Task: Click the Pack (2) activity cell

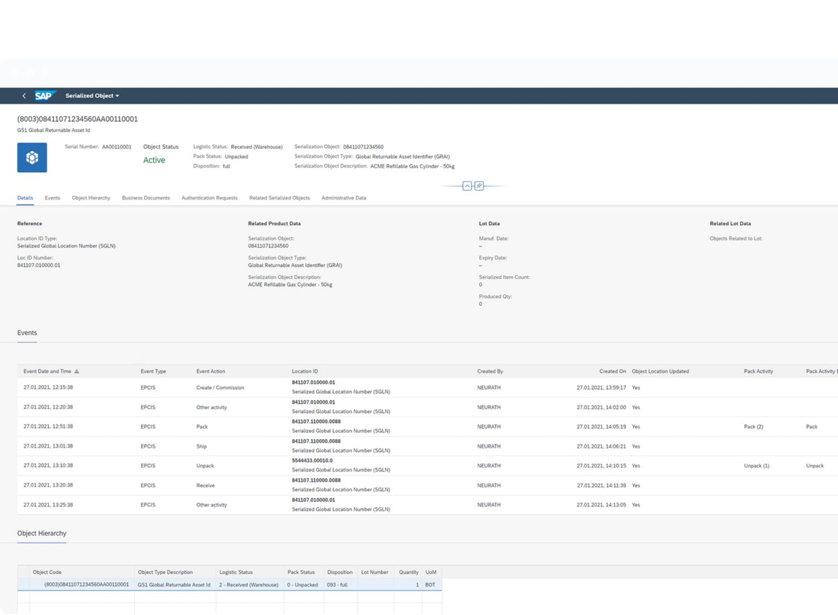Action: pos(753,427)
